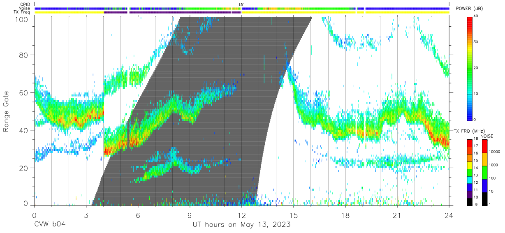Image resolution: width=505 pixels, height=233 pixels.
Task: Click the 9 tick on the UT hours axis
Action: coord(190,215)
